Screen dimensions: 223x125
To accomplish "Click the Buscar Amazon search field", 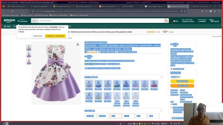I will click(101, 21).
